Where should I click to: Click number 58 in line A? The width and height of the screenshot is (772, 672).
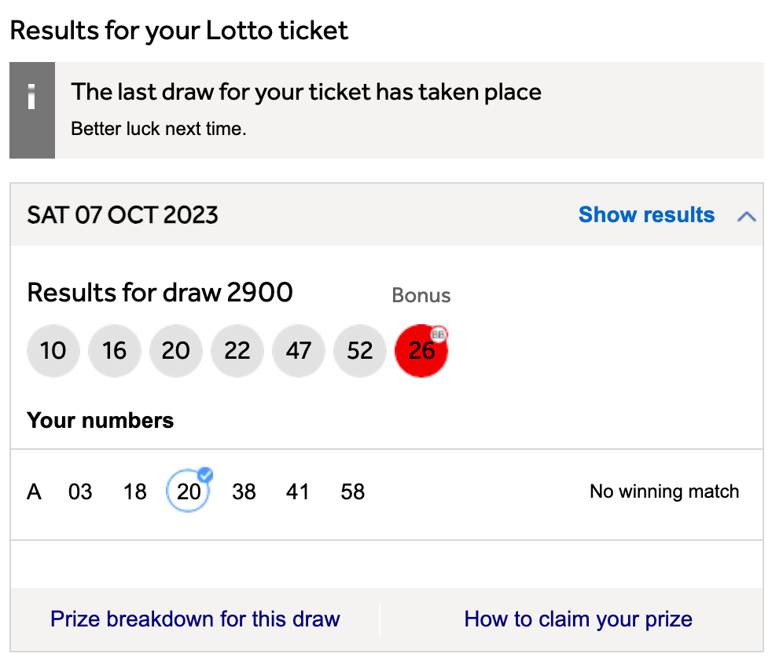pos(352,491)
